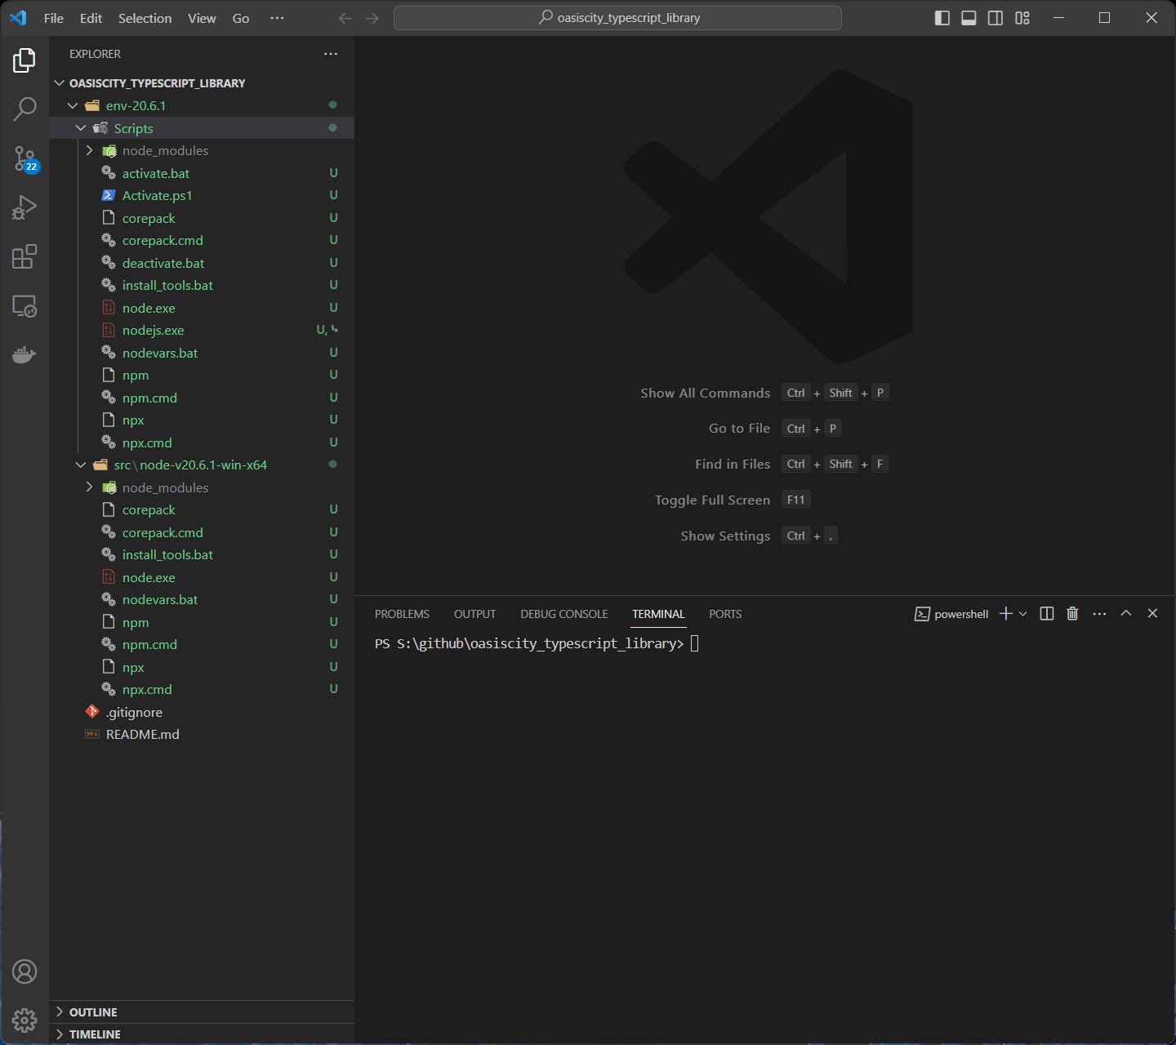This screenshot has width=1176, height=1045.
Task: Click the VS Code logo in title bar
Action: pyautogui.click(x=18, y=18)
